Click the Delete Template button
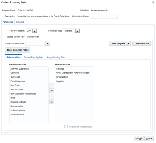Screen dimensions: 156x143 click(x=142, y=43)
